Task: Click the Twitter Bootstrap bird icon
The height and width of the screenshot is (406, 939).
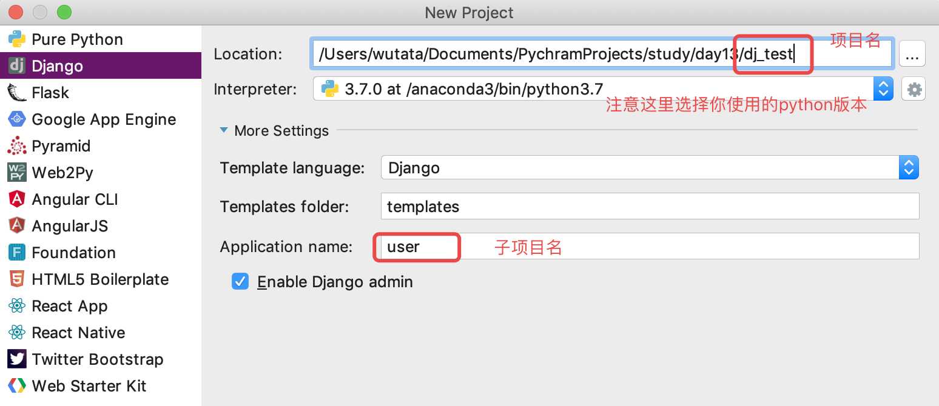Action: coord(16,359)
